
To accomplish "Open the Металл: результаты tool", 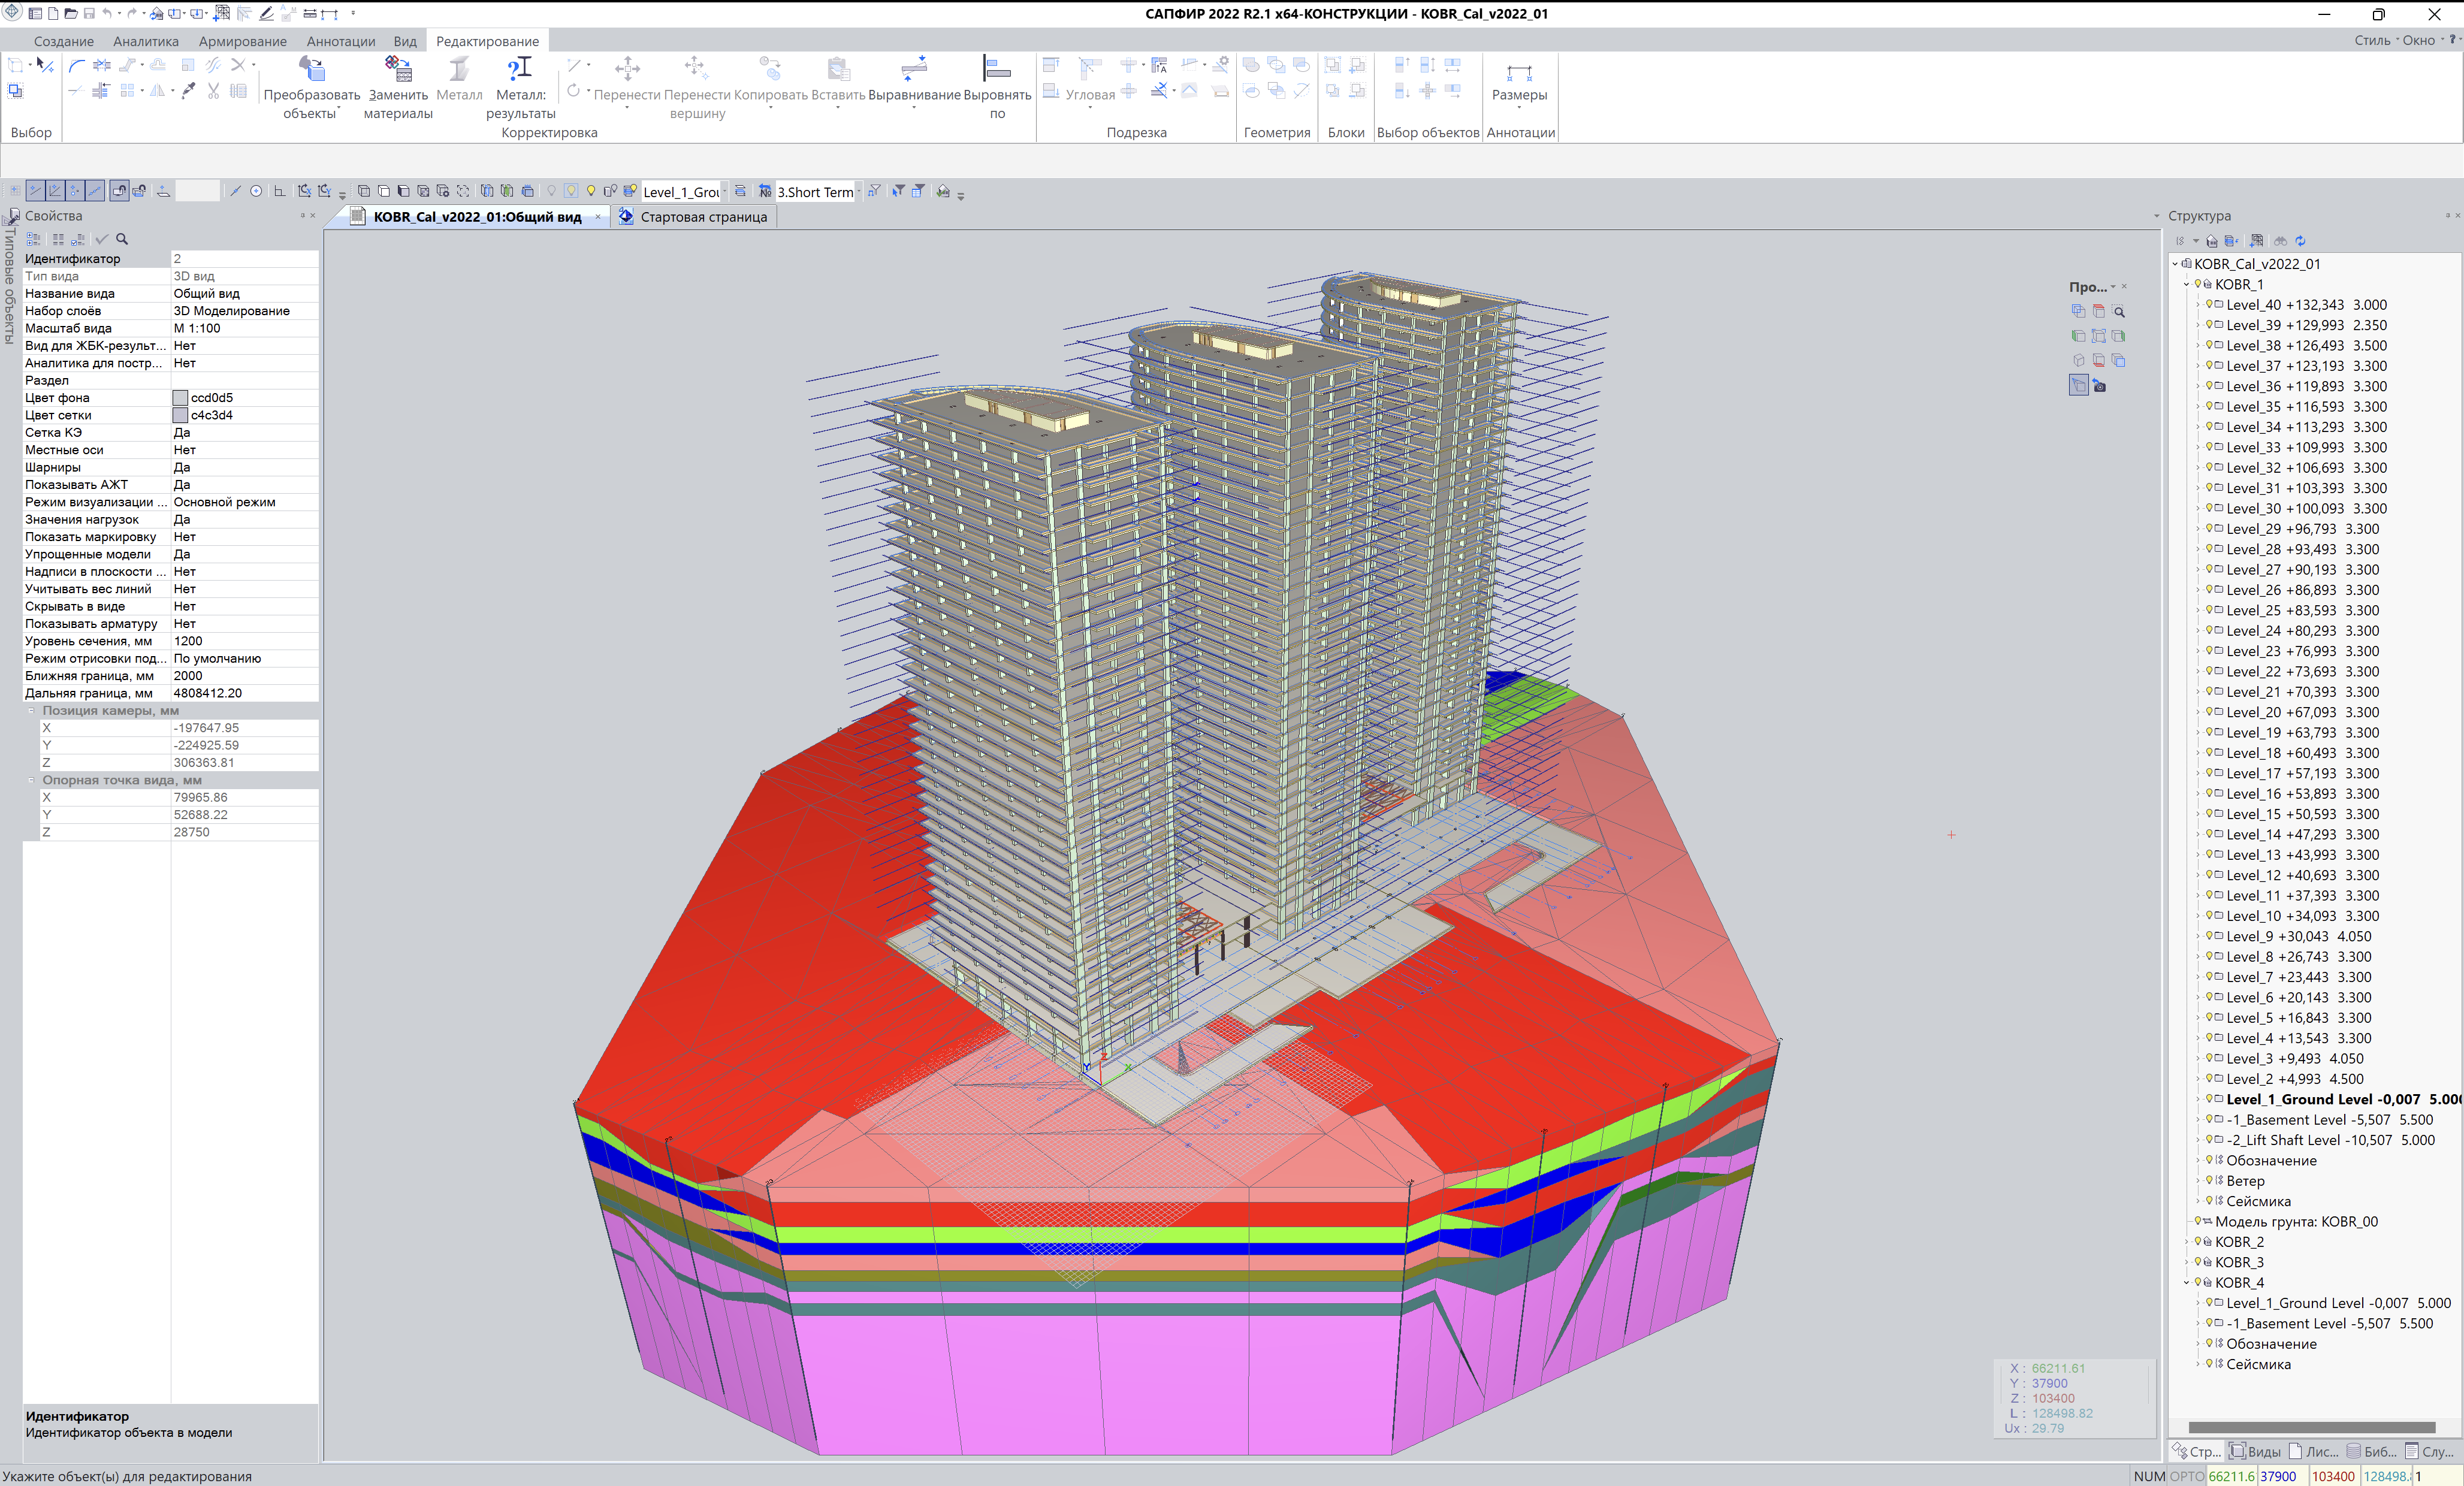I will 520,69.
